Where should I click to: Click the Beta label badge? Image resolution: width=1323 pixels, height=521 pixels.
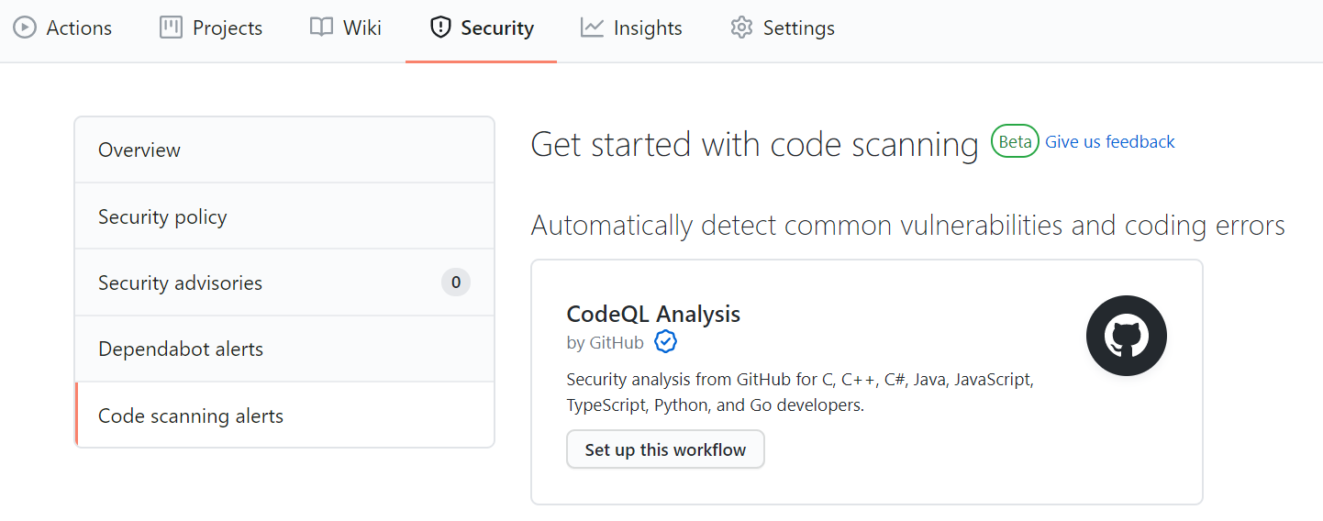[x=1015, y=141]
